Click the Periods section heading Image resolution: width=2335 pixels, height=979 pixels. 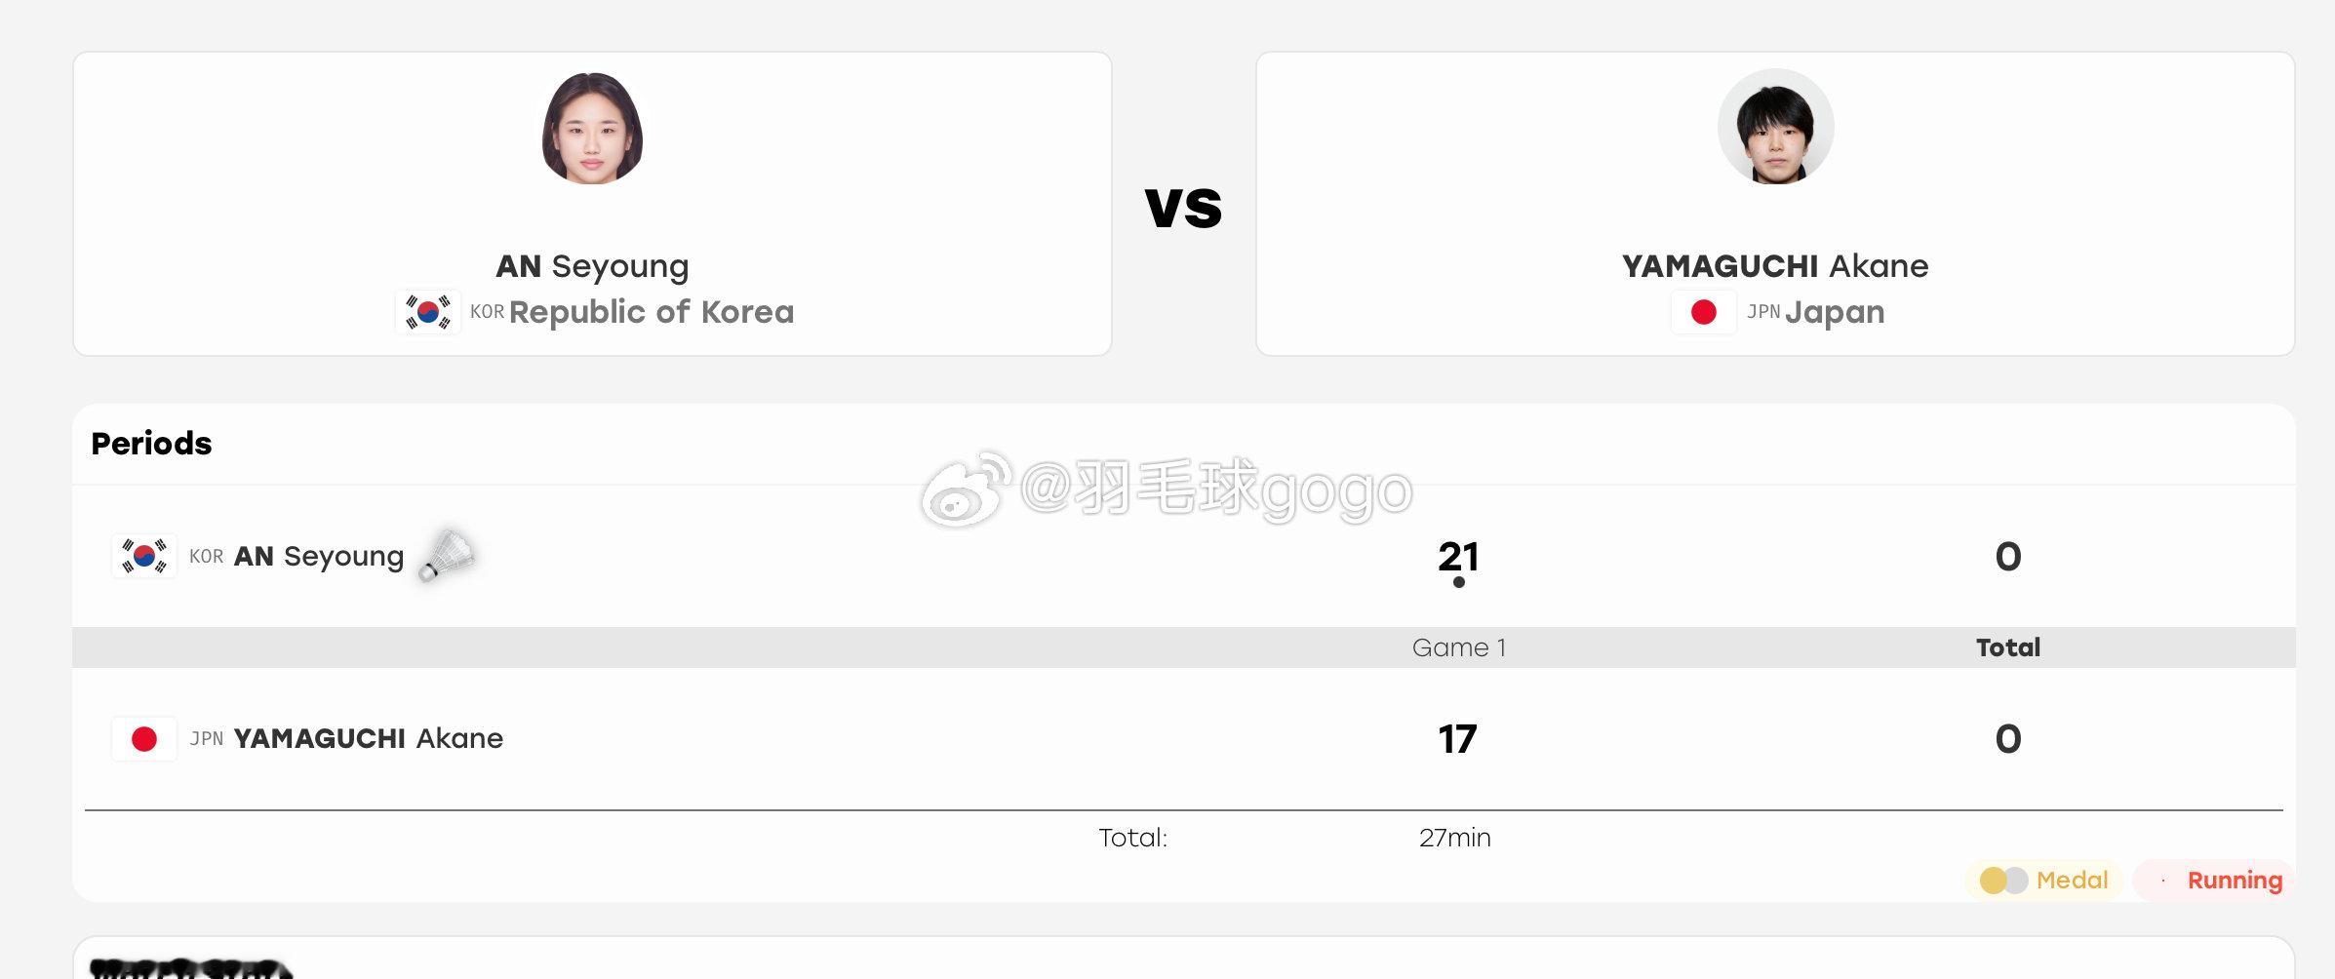(151, 444)
